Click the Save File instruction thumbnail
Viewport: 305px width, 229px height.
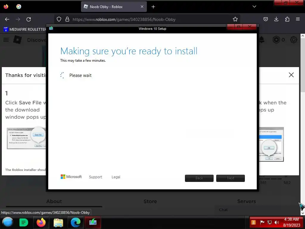tap(26, 138)
